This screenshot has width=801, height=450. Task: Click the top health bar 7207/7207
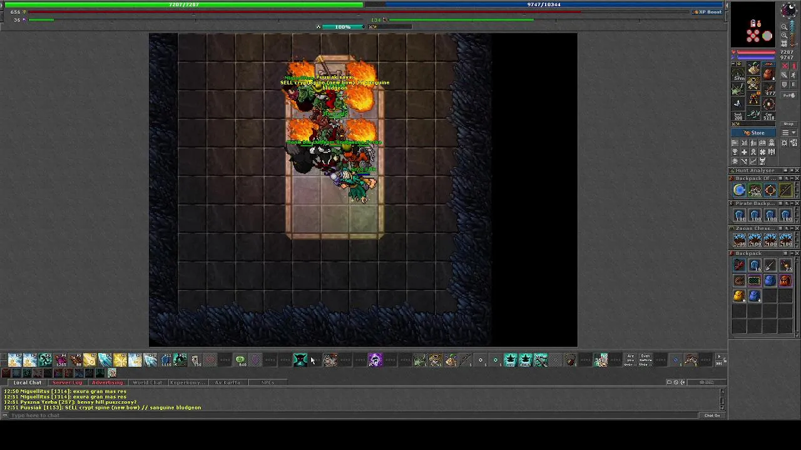tap(184, 4)
